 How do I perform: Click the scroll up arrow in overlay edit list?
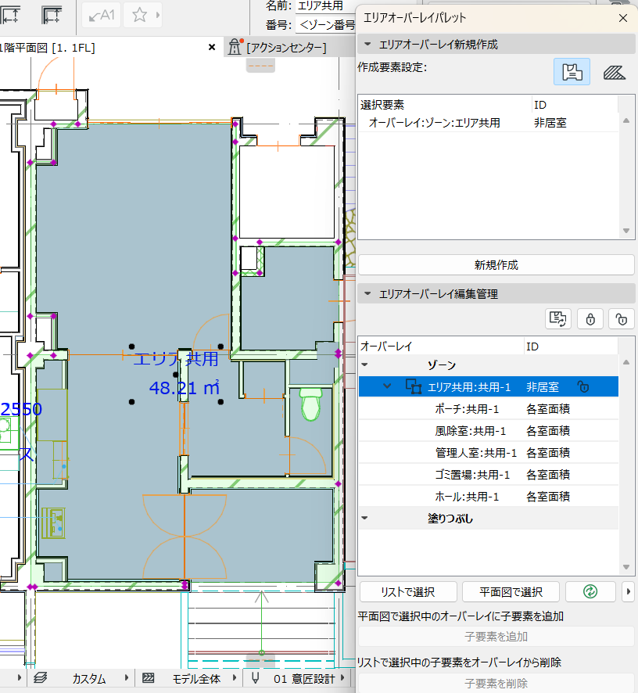tap(626, 362)
